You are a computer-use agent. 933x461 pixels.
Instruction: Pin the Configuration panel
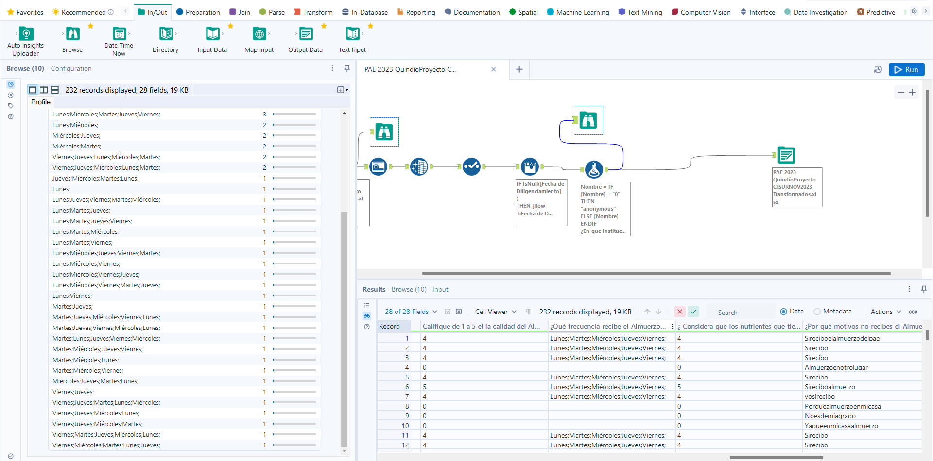[347, 68]
